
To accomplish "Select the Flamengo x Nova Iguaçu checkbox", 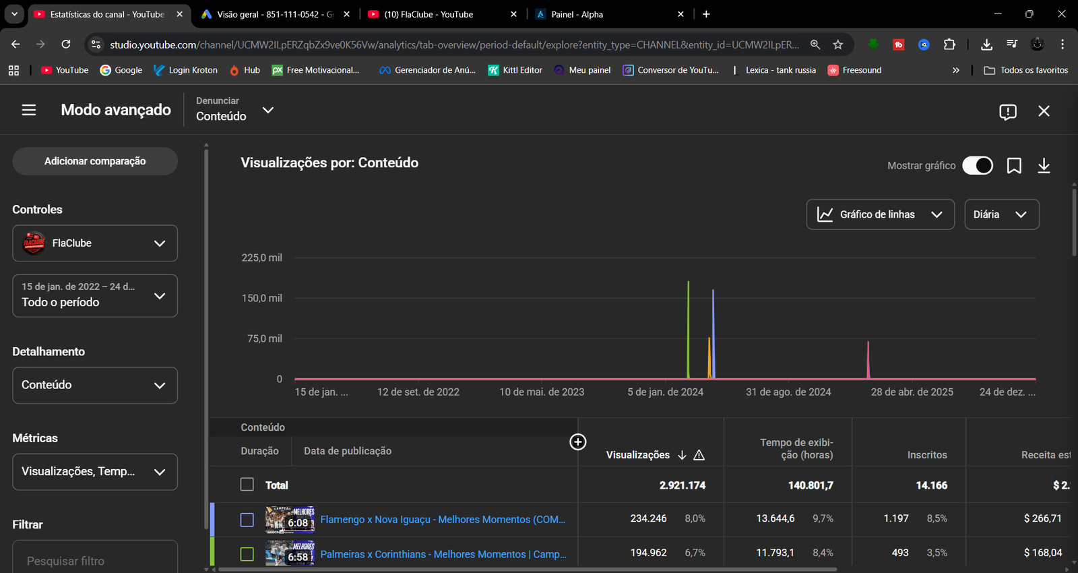I will (247, 520).
